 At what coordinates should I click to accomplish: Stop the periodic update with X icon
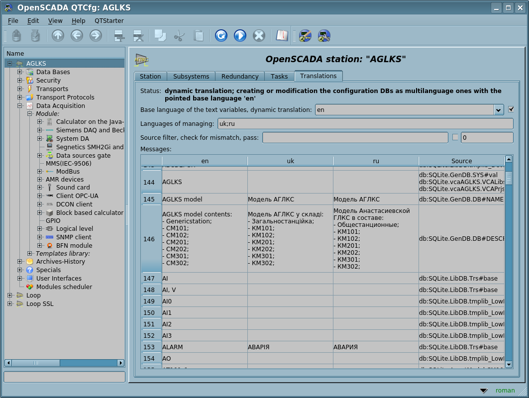tap(259, 35)
